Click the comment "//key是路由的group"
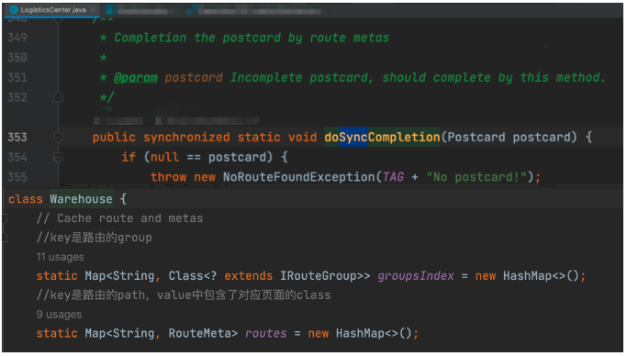This screenshot has height=356, width=627. tap(94, 238)
